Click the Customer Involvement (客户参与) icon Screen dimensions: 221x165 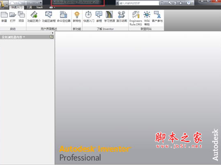pyautogui.click(x=157, y=15)
